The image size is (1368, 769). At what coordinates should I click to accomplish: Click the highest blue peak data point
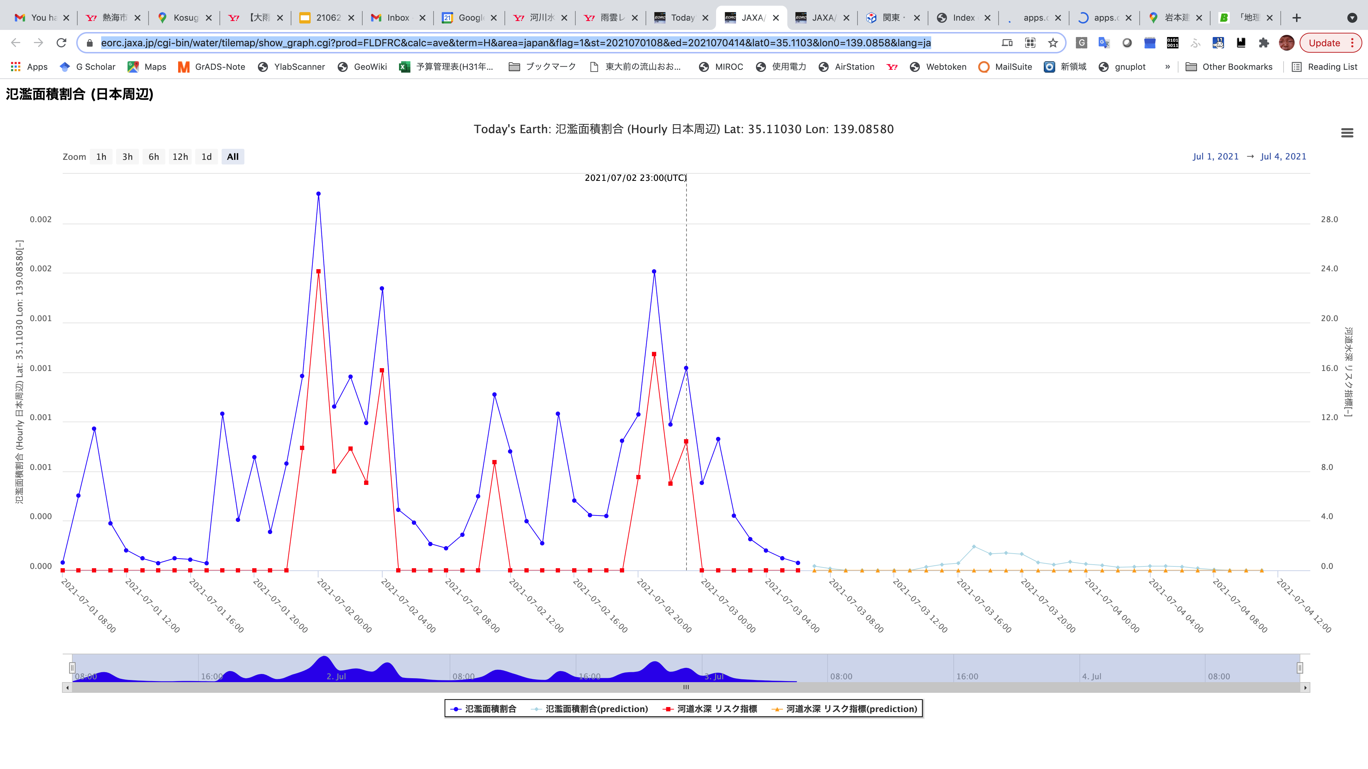coord(318,194)
